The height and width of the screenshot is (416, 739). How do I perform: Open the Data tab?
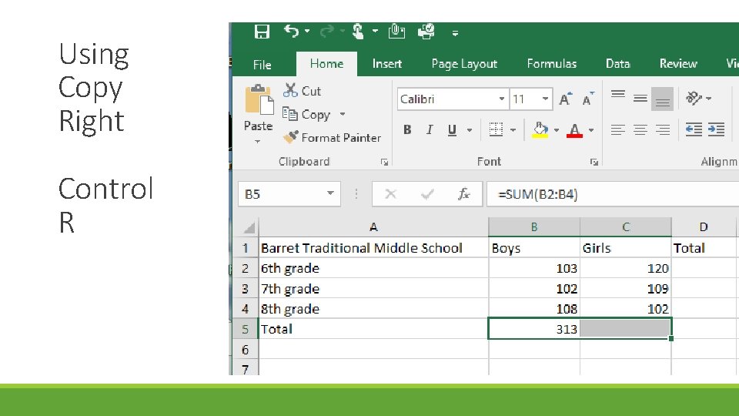point(617,64)
